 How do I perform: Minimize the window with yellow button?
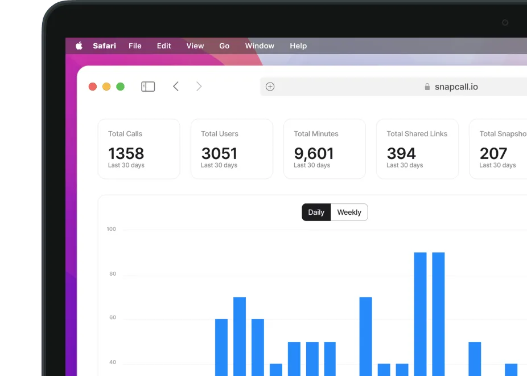[x=106, y=87]
